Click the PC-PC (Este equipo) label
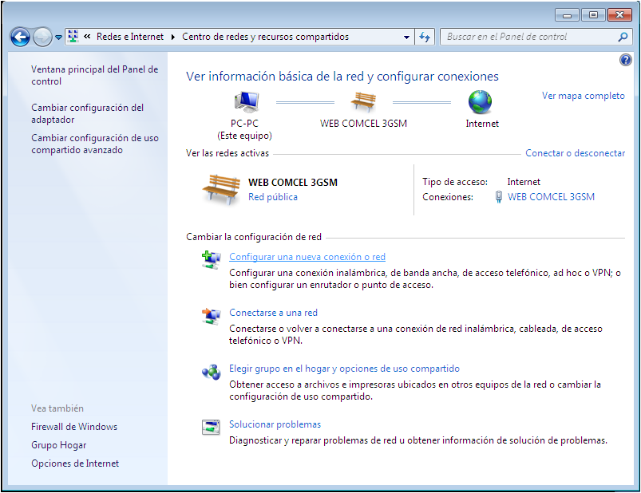The height and width of the screenshot is (493, 641). coord(244,129)
